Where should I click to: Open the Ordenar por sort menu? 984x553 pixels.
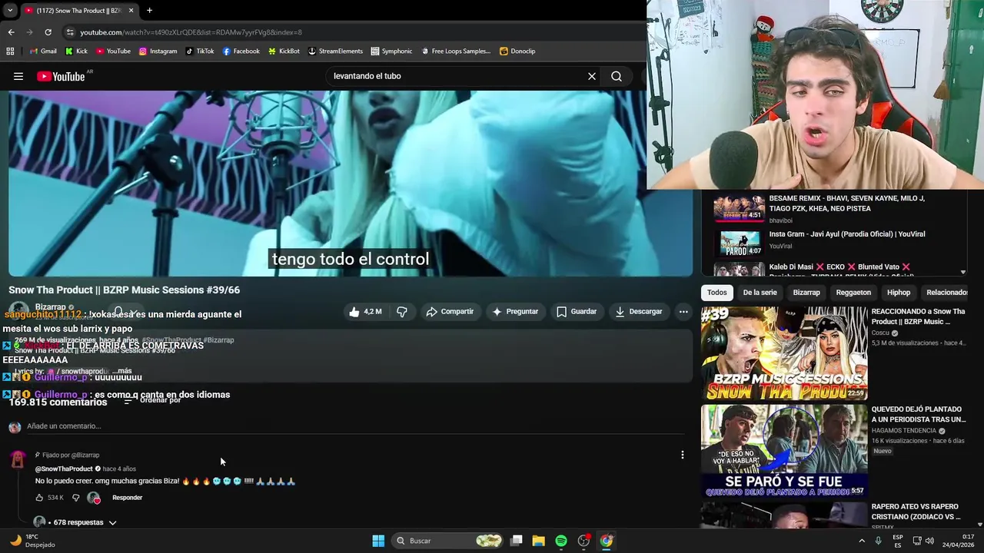point(152,400)
